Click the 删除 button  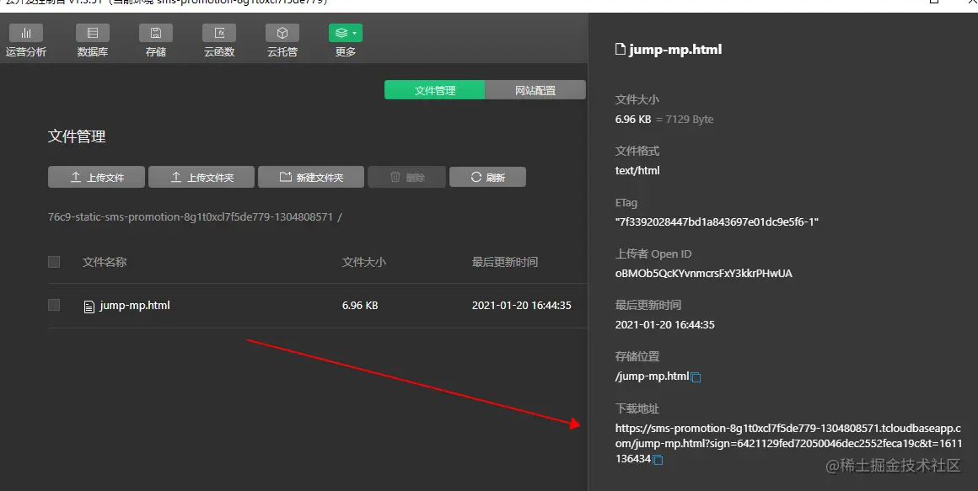[406, 177]
